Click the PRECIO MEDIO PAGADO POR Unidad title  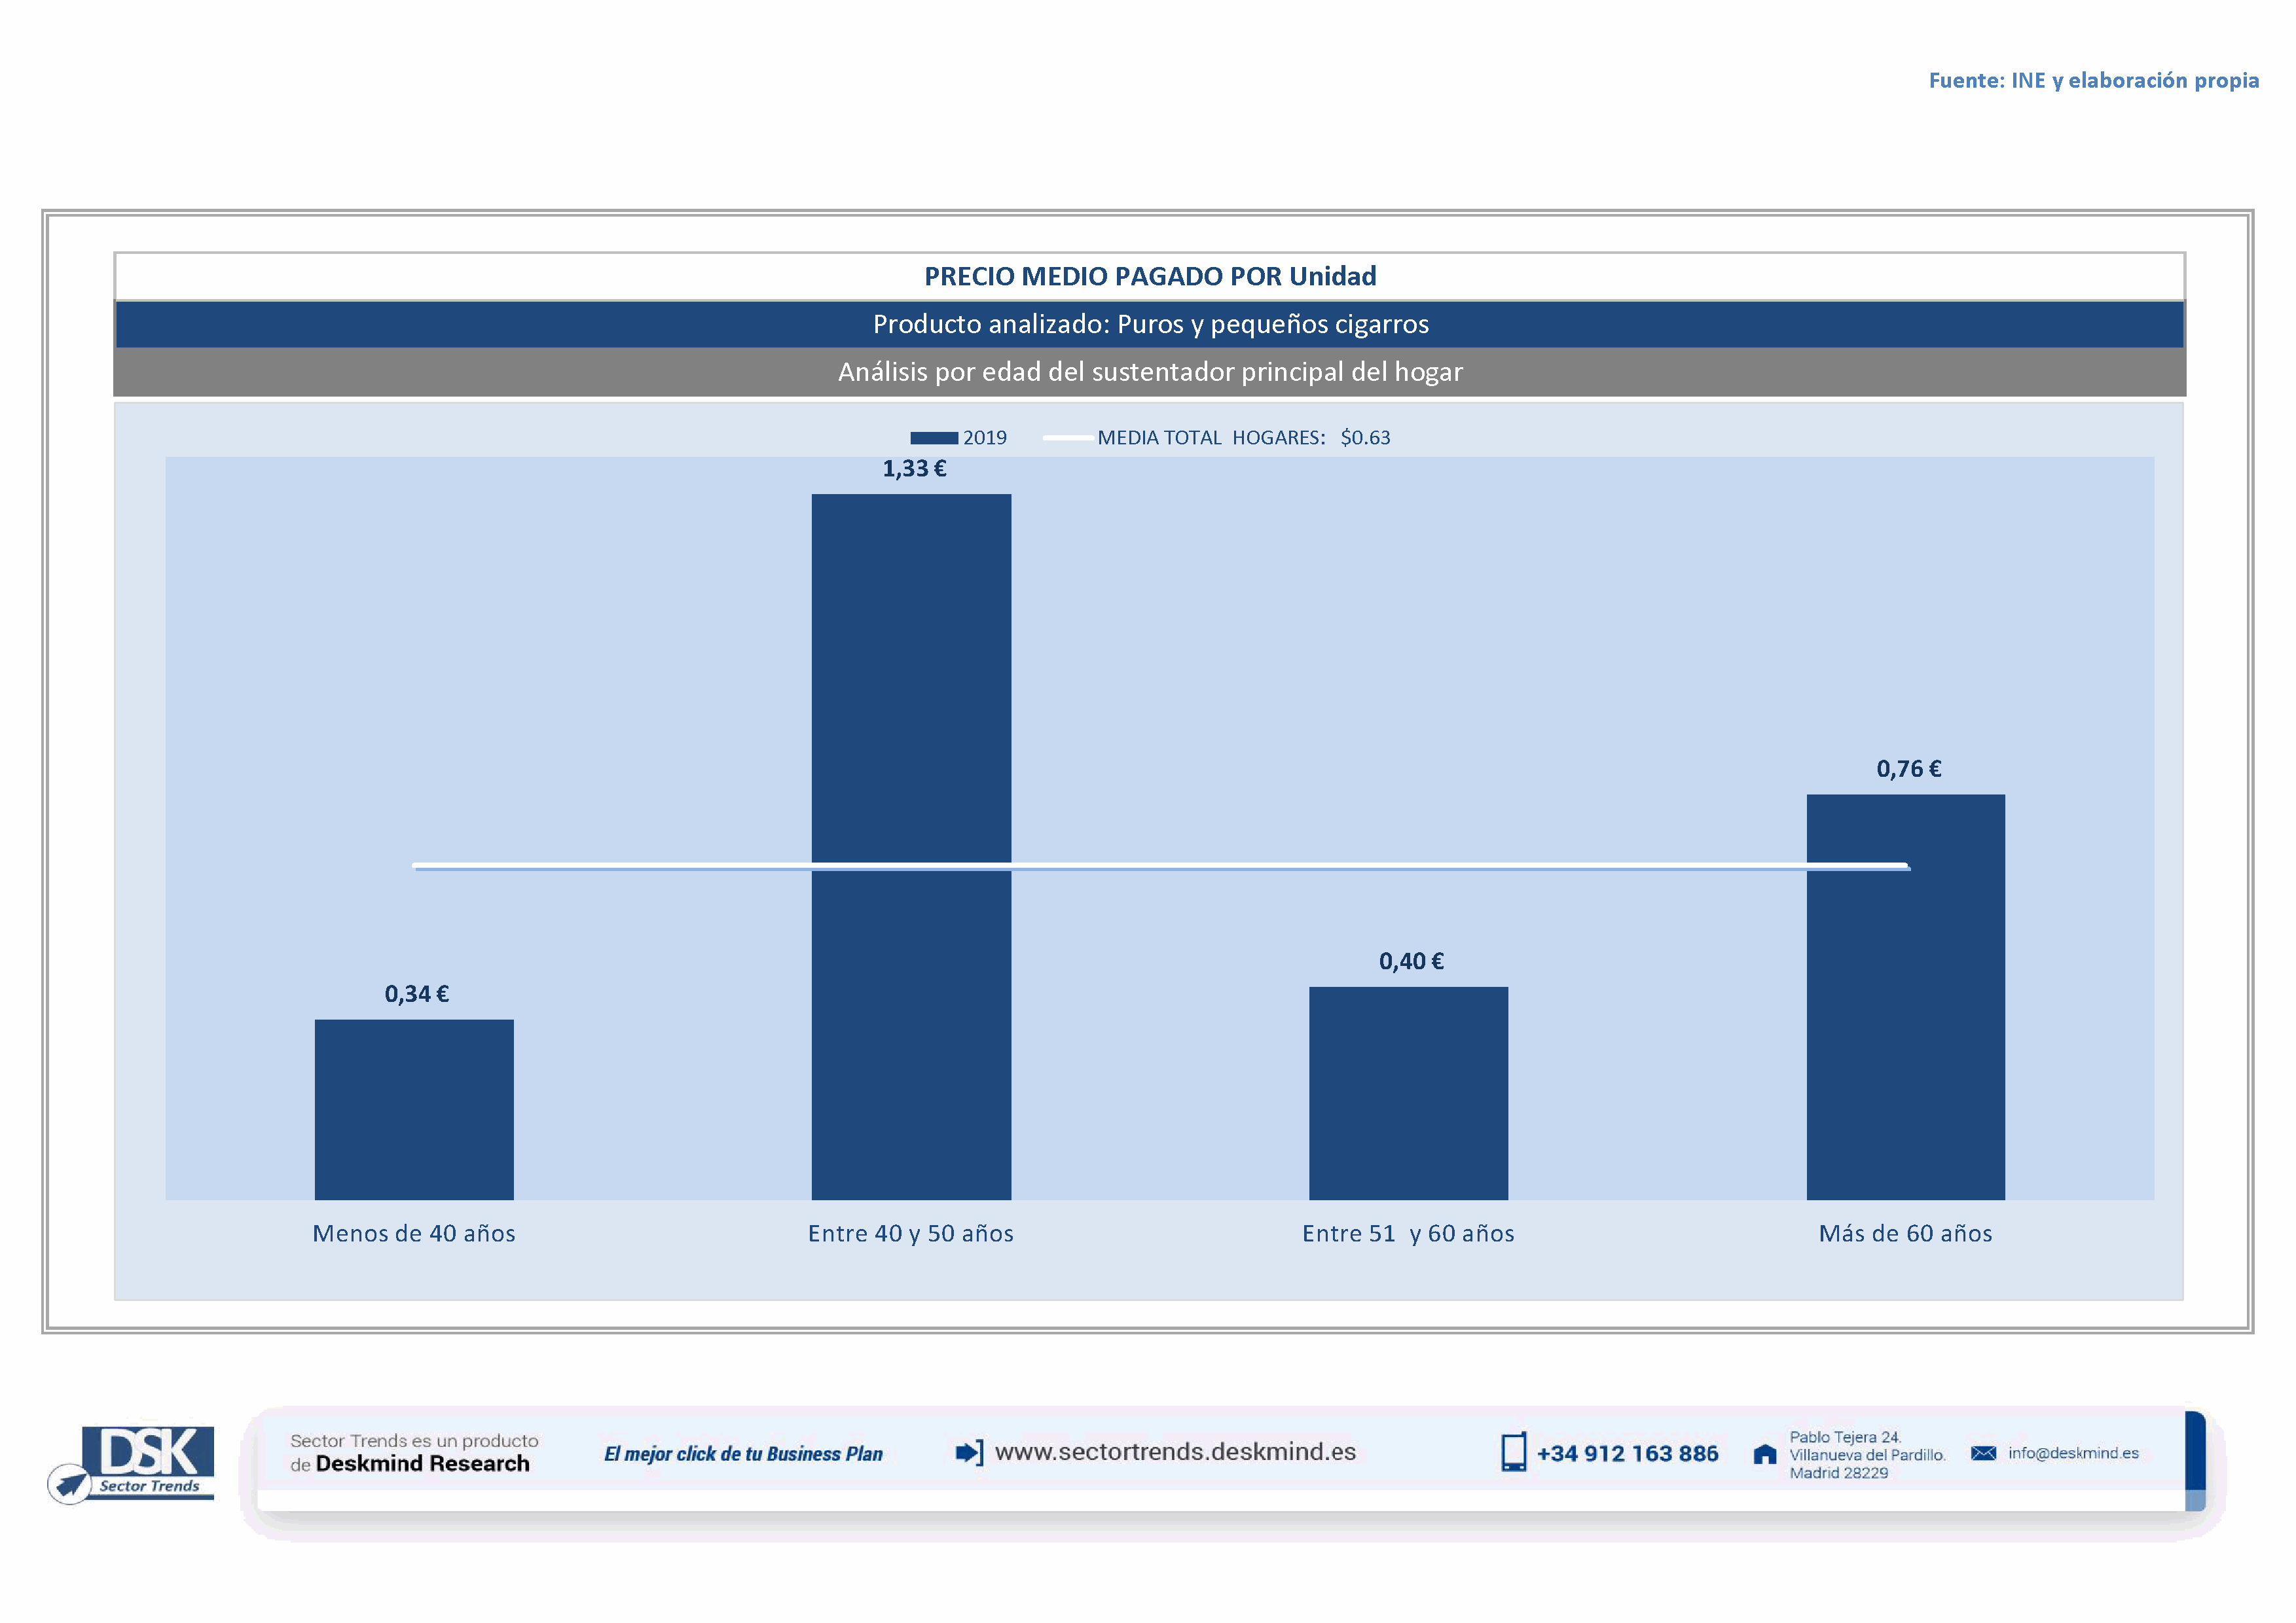(x=1150, y=277)
